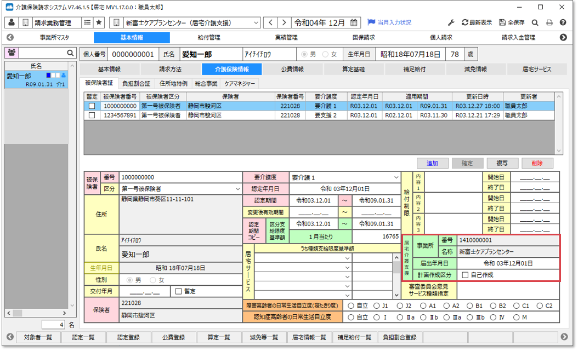Click the star favorites icon

click(99, 22)
